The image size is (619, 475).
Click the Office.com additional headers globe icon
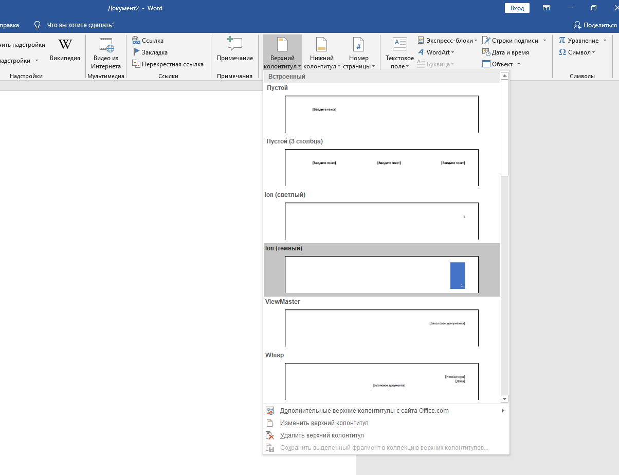(270, 411)
